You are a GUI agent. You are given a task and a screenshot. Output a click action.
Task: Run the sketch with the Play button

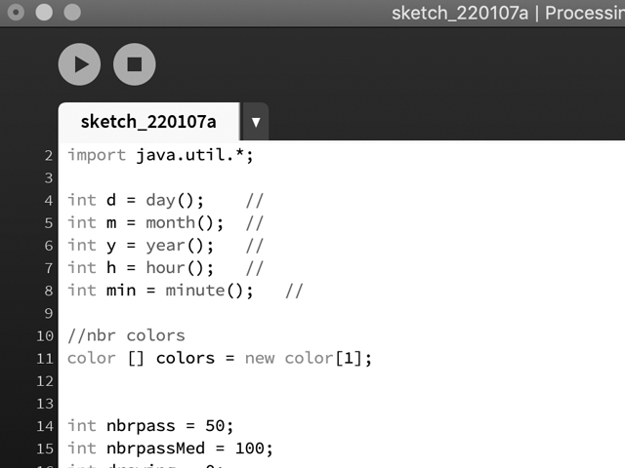pos(79,64)
